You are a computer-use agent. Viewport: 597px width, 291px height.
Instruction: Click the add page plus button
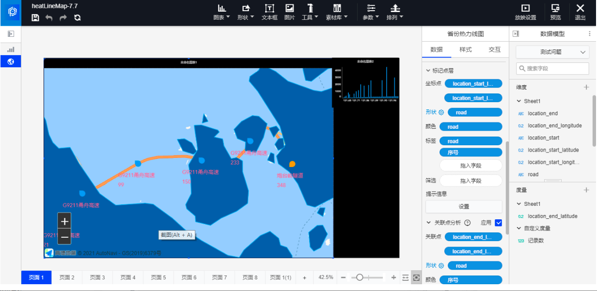tap(304, 277)
